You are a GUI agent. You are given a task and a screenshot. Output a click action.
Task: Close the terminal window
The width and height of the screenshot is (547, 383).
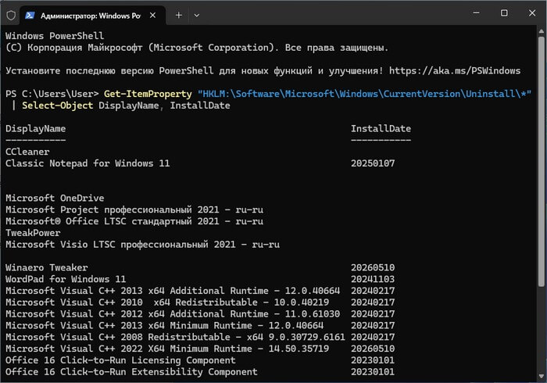[x=532, y=13]
